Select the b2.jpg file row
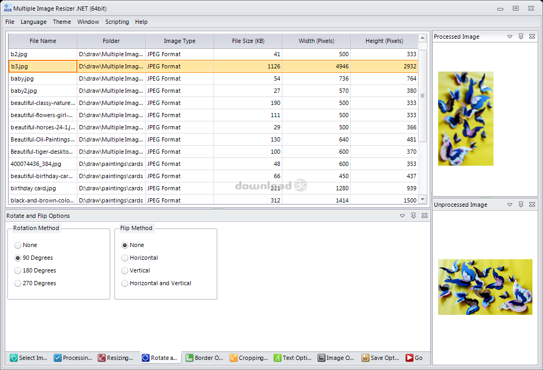The width and height of the screenshot is (543, 370). point(213,54)
